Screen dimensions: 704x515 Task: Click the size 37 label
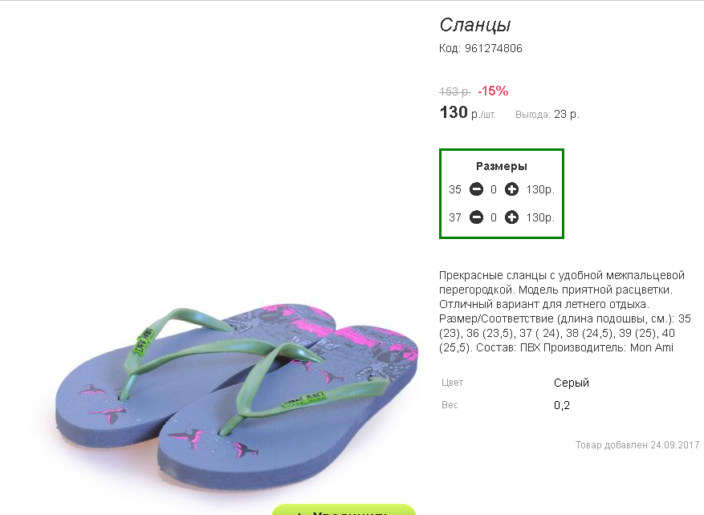click(455, 217)
